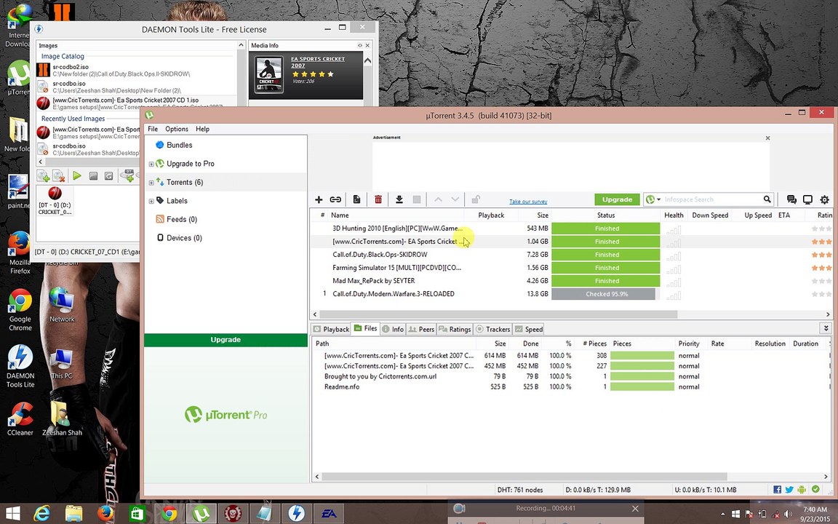Viewport: 838px width, 524px height.
Task: Open Google Chrome from the taskbar
Action: tap(169, 514)
